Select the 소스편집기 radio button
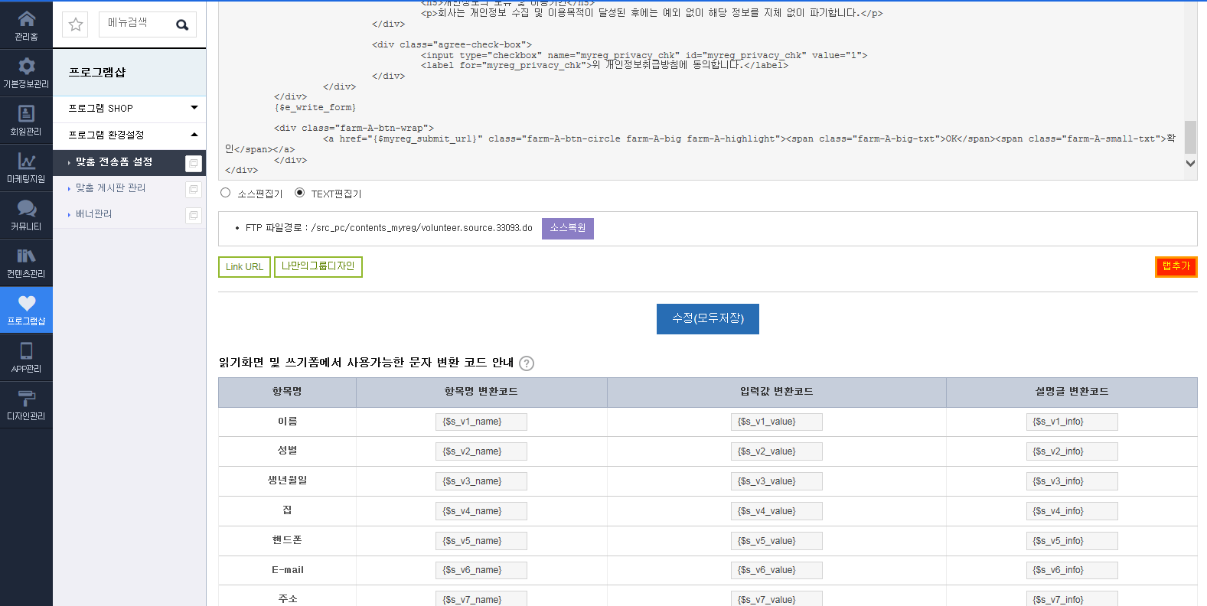This screenshot has height=606, width=1207. [225, 193]
